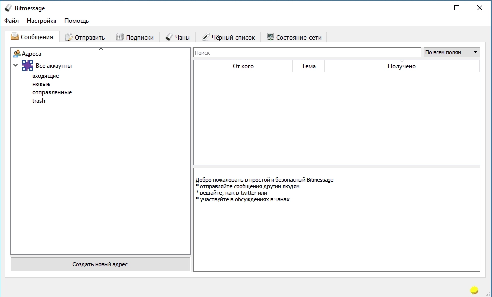Click the Поиск search field
This screenshot has height=297, width=492.
307,52
